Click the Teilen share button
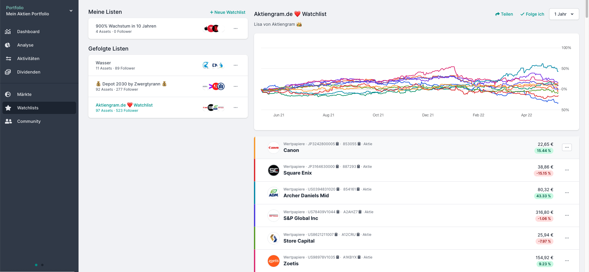589x272 pixels. click(x=504, y=14)
